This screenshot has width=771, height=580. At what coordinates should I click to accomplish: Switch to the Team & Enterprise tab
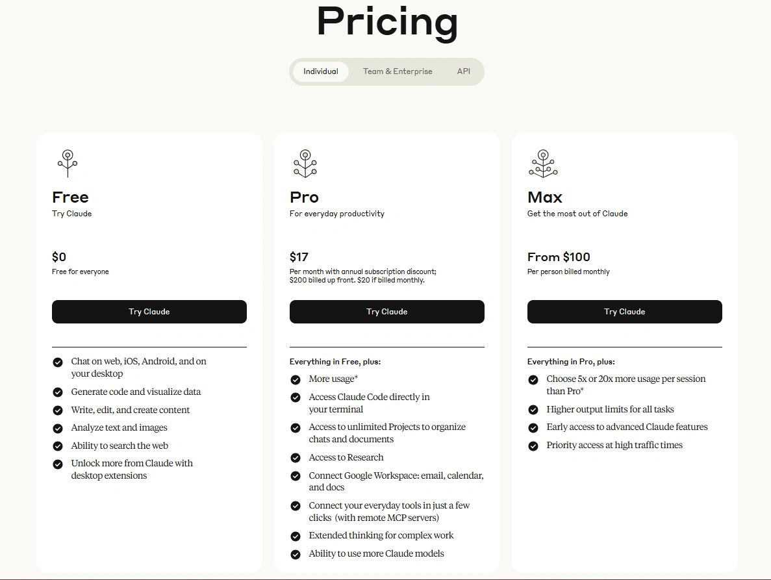pyautogui.click(x=398, y=71)
